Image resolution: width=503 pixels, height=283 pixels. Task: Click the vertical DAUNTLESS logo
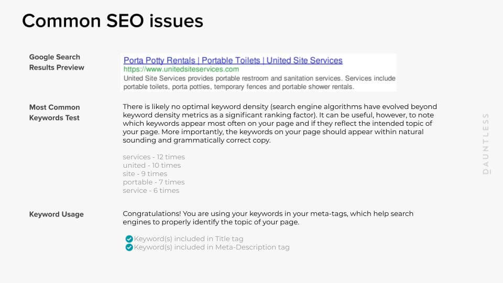click(486, 143)
